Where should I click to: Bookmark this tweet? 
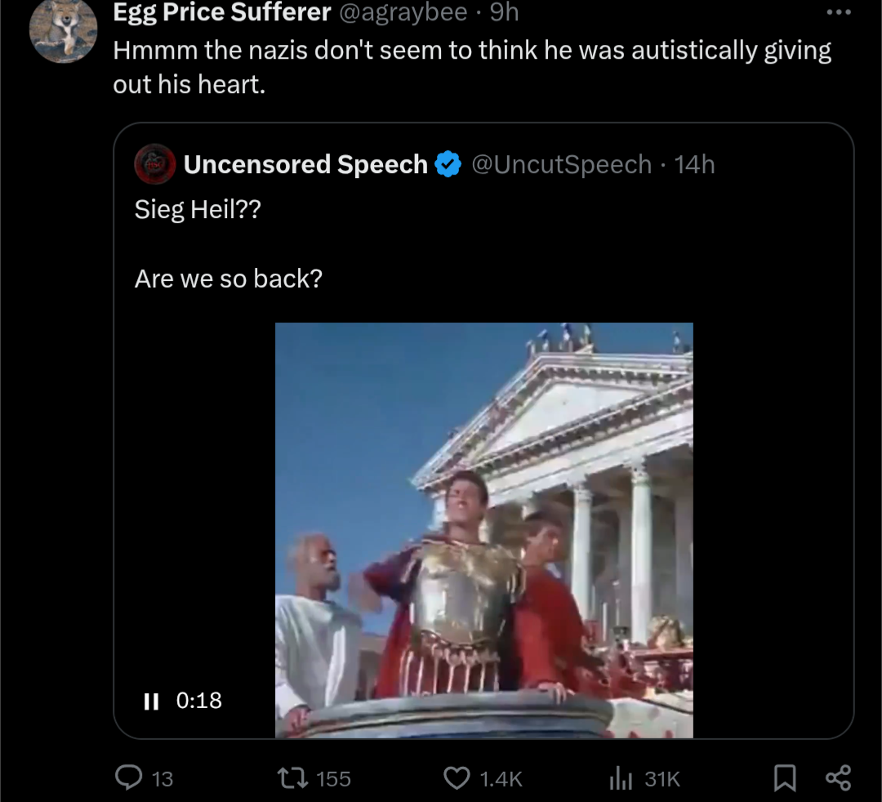coord(785,778)
